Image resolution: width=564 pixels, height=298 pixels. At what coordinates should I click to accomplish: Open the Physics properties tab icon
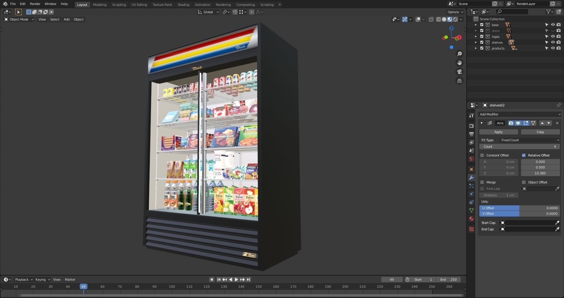(471, 194)
